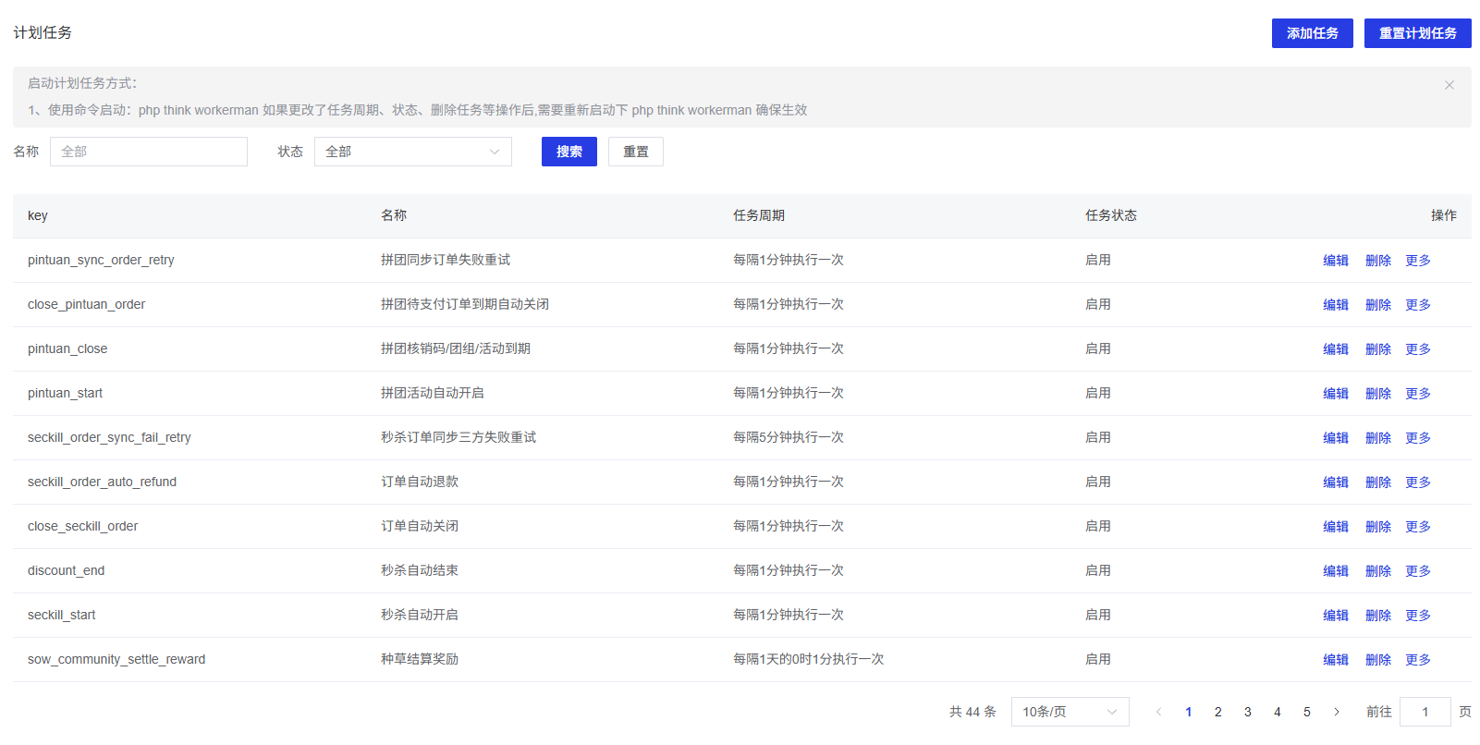Edit the seckill_order_auto_refund task

(1335, 482)
